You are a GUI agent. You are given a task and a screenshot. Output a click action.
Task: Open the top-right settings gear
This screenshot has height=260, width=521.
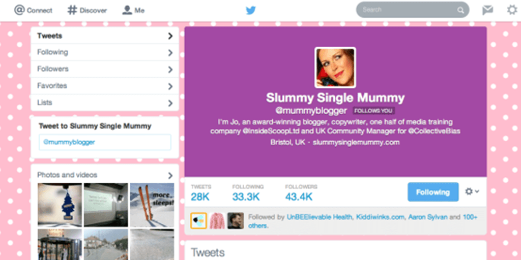point(512,10)
